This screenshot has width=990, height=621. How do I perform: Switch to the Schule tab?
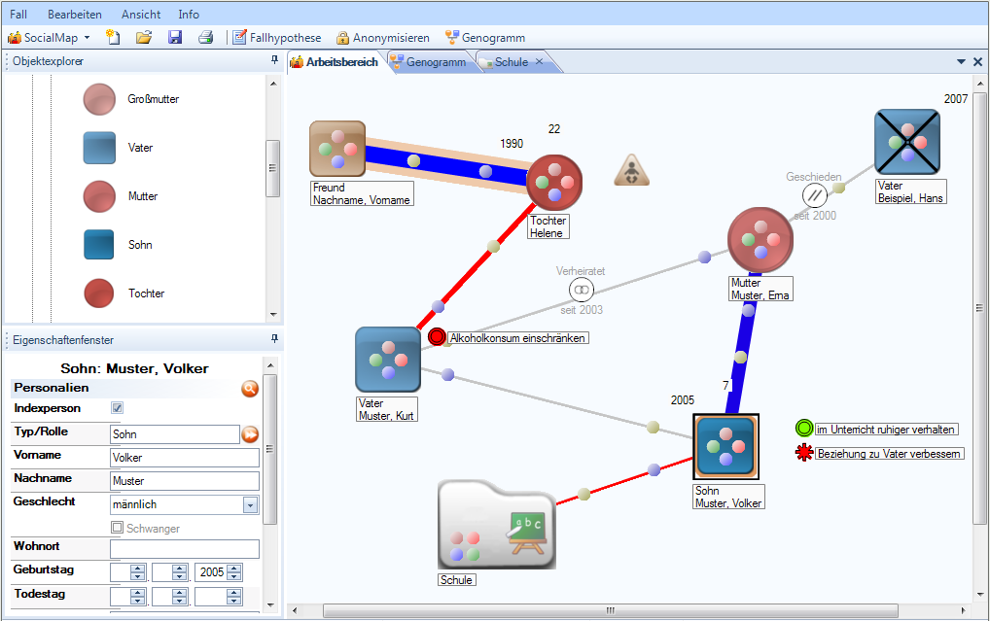pyautogui.click(x=511, y=62)
